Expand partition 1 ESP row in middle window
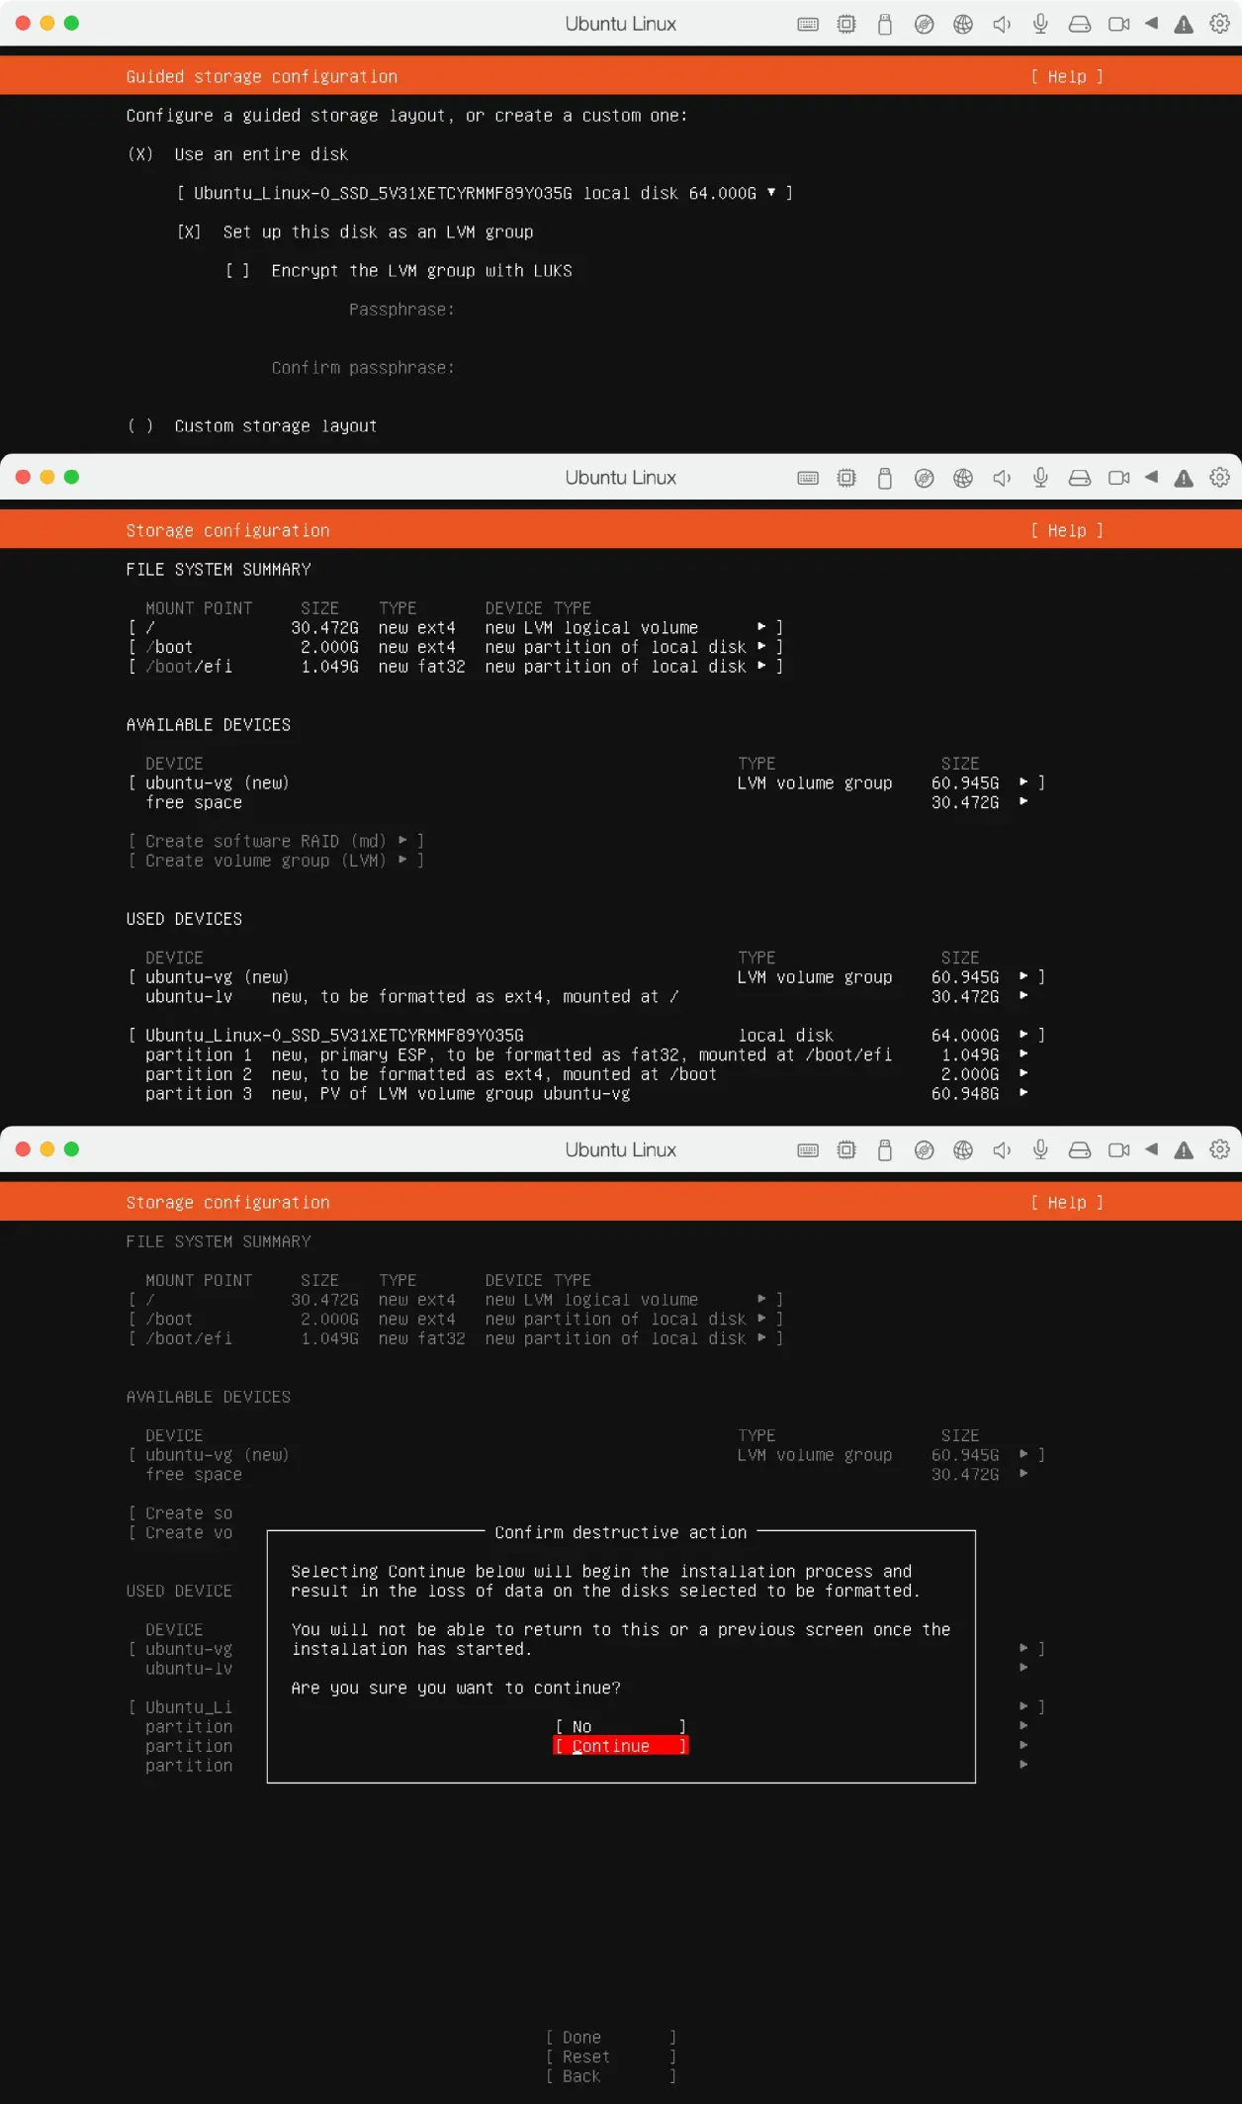The height and width of the screenshot is (2104, 1242). coord(586,1054)
